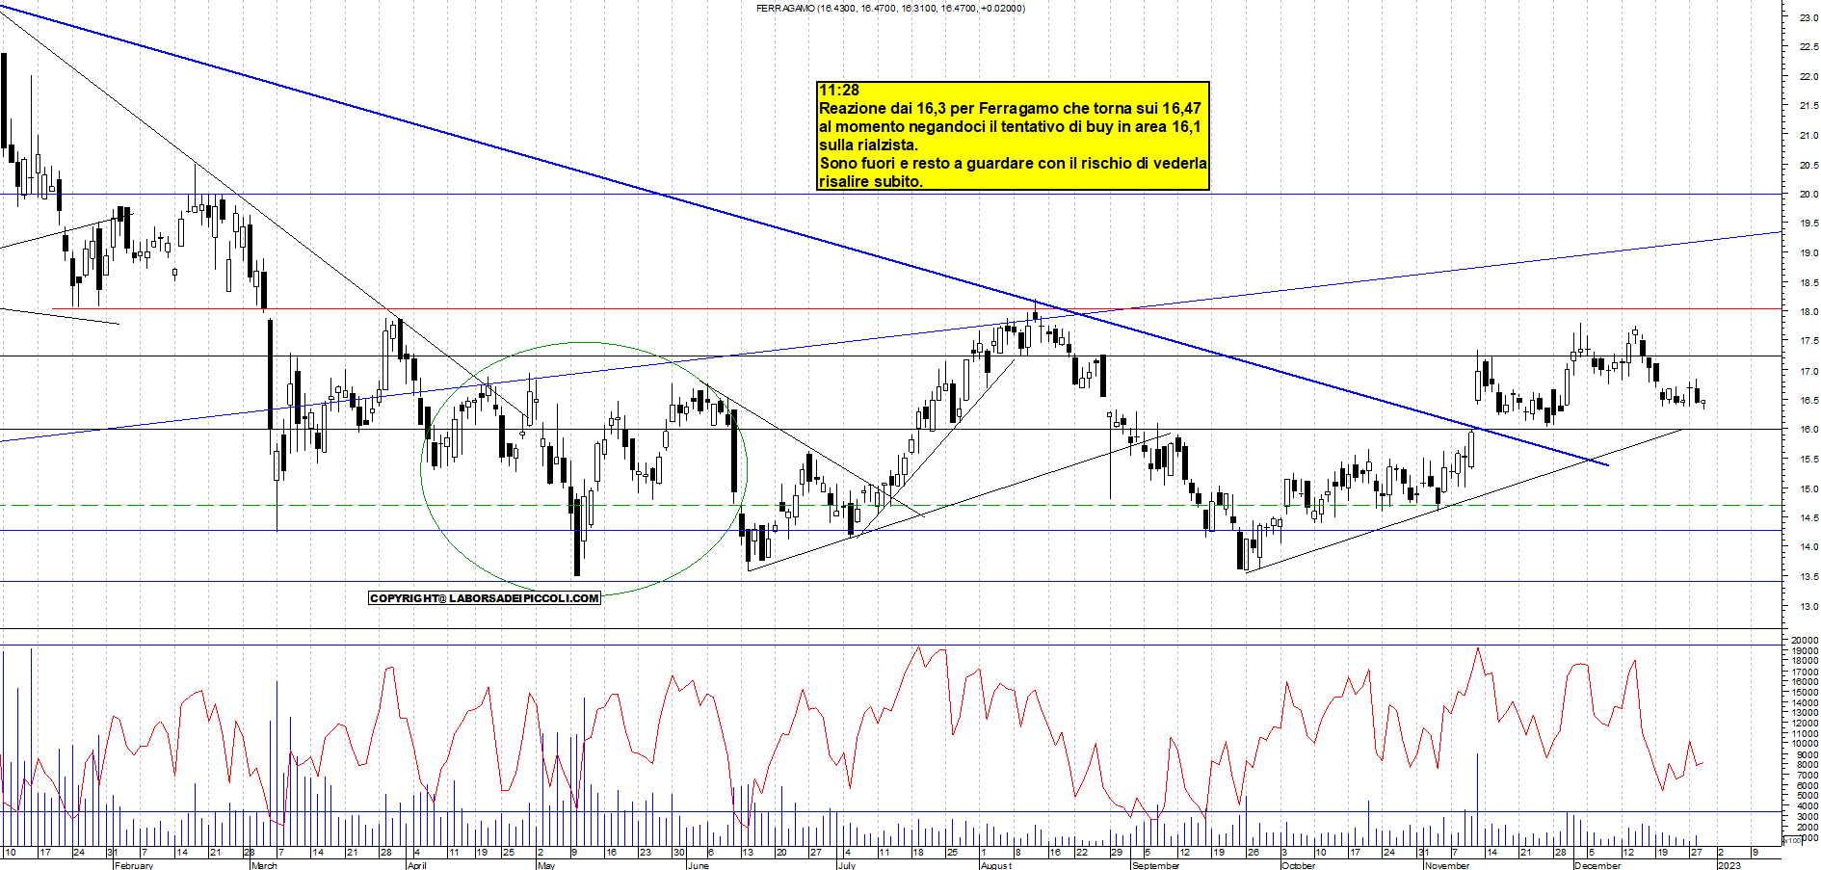Click the June month label

pyautogui.click(x=699, y=865)
